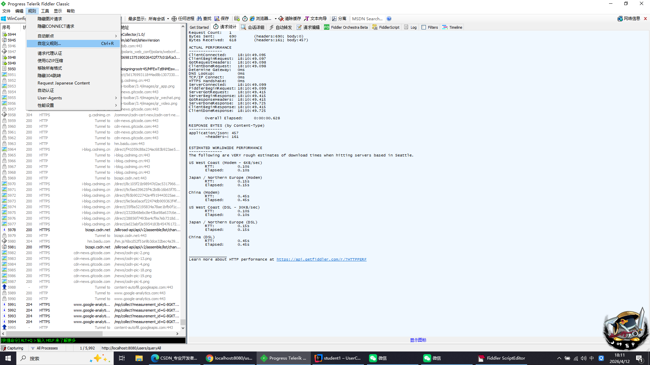Click the screenshot camera toolbar icon
The height and width of the screenshot is (365, 650).
pyautogui.click(x=237, y=19)
